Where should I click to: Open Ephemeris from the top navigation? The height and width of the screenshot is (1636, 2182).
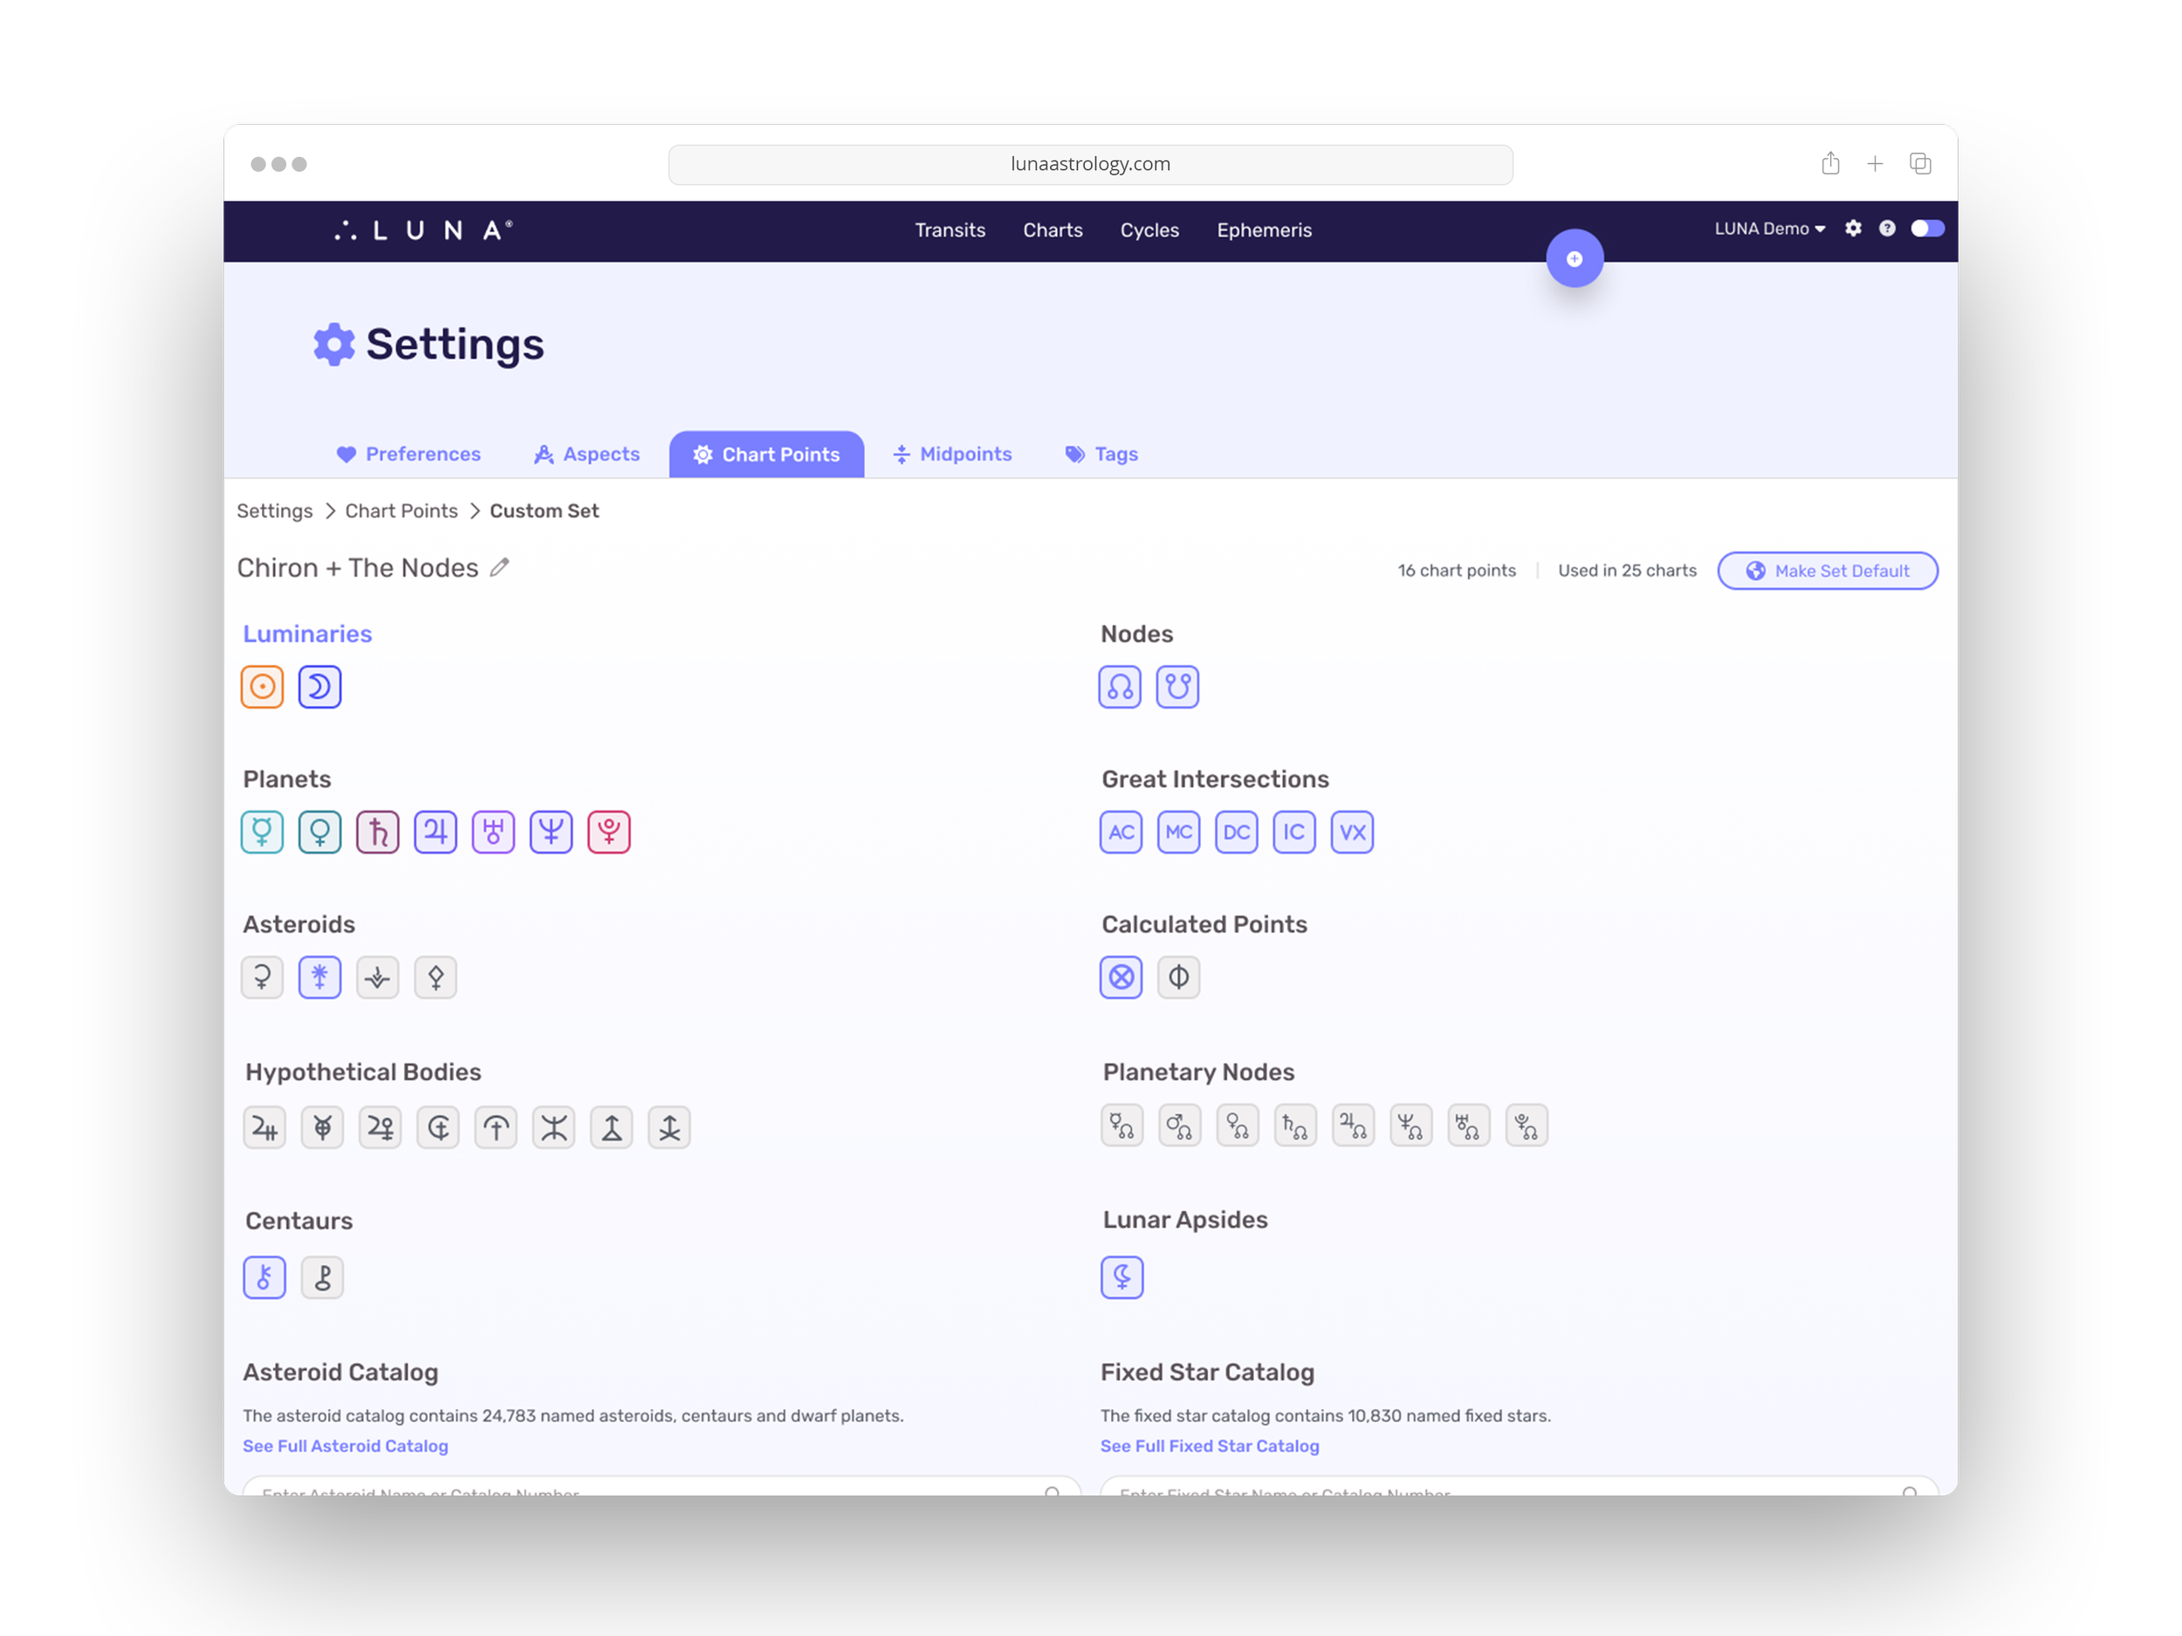pos(1264,229)
